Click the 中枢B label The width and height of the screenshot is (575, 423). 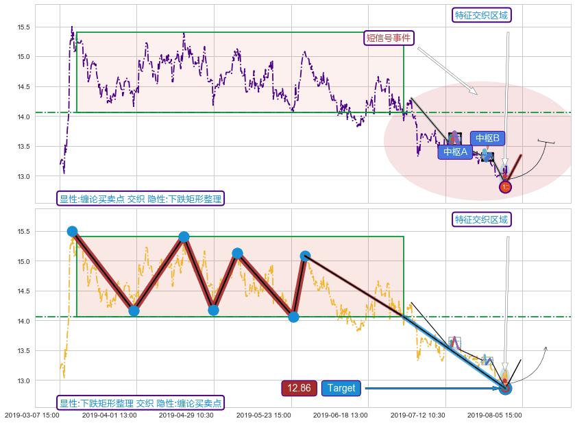(487, 138)
